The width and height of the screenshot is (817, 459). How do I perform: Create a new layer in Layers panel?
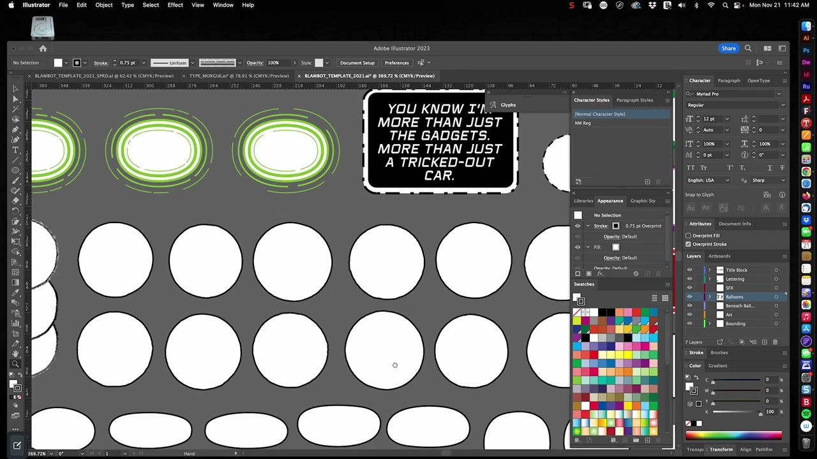(765, 342)
